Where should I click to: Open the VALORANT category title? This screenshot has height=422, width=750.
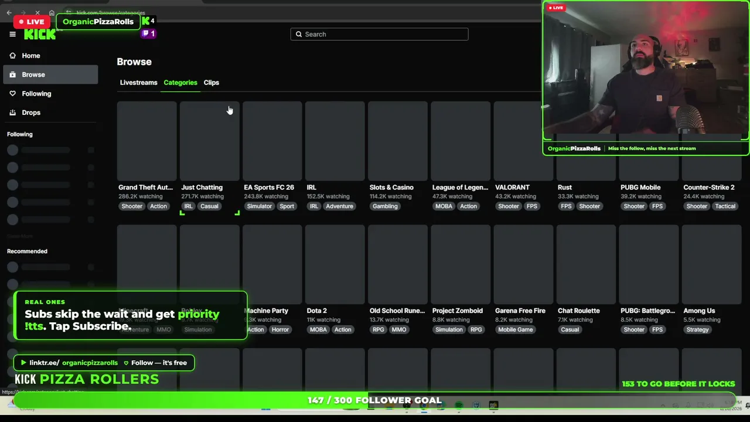coord(512,188)
